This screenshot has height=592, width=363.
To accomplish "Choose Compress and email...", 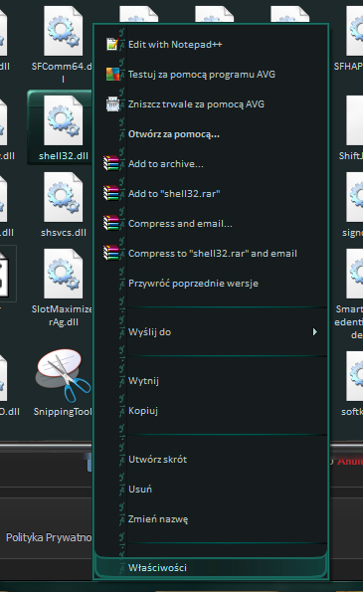I will pyautogui.click(x=211, y=224).
